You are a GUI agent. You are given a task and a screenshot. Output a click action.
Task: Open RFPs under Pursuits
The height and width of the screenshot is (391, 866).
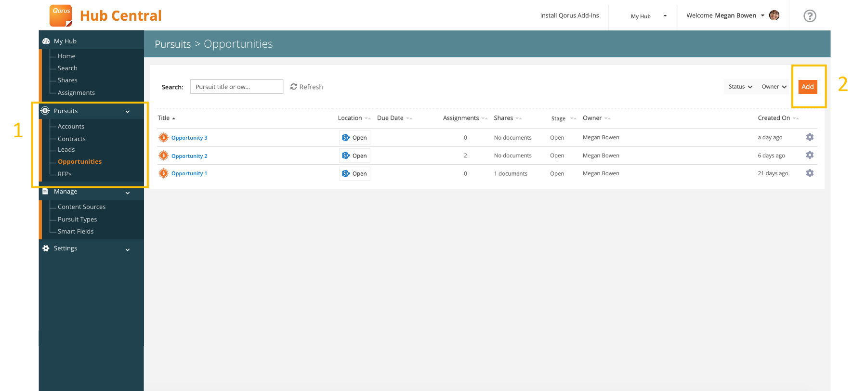(65, 174)
